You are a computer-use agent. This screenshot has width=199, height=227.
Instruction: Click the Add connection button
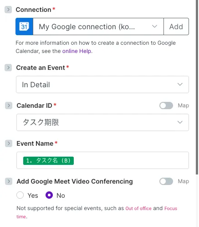(x=176, y=26)
